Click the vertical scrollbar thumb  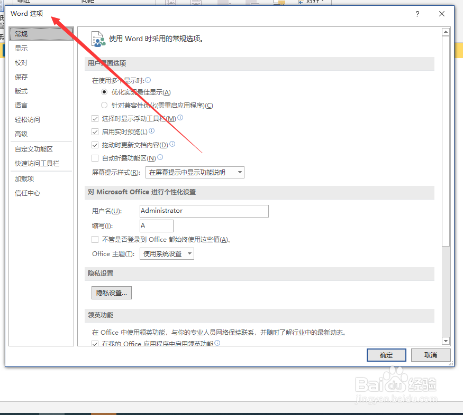click(446, 141)
